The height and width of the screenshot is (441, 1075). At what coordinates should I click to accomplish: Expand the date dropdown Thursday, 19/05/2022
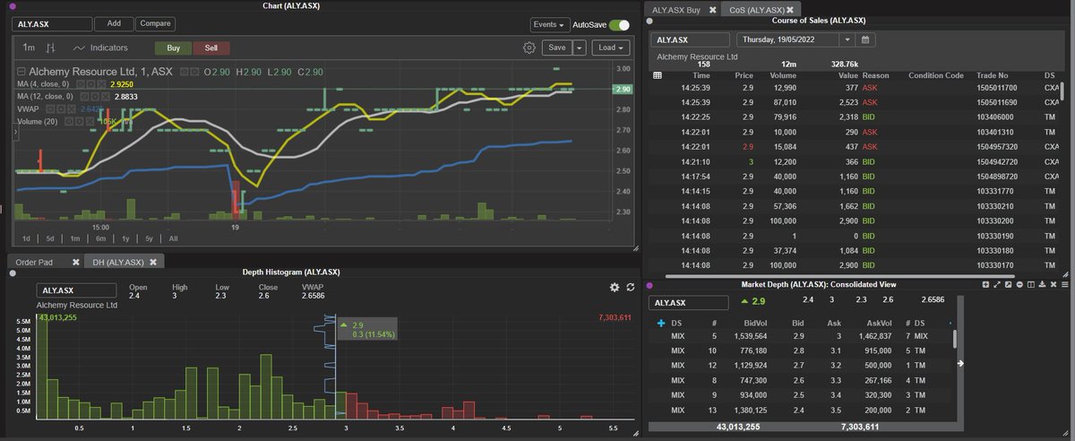click(x=847, y=39)
